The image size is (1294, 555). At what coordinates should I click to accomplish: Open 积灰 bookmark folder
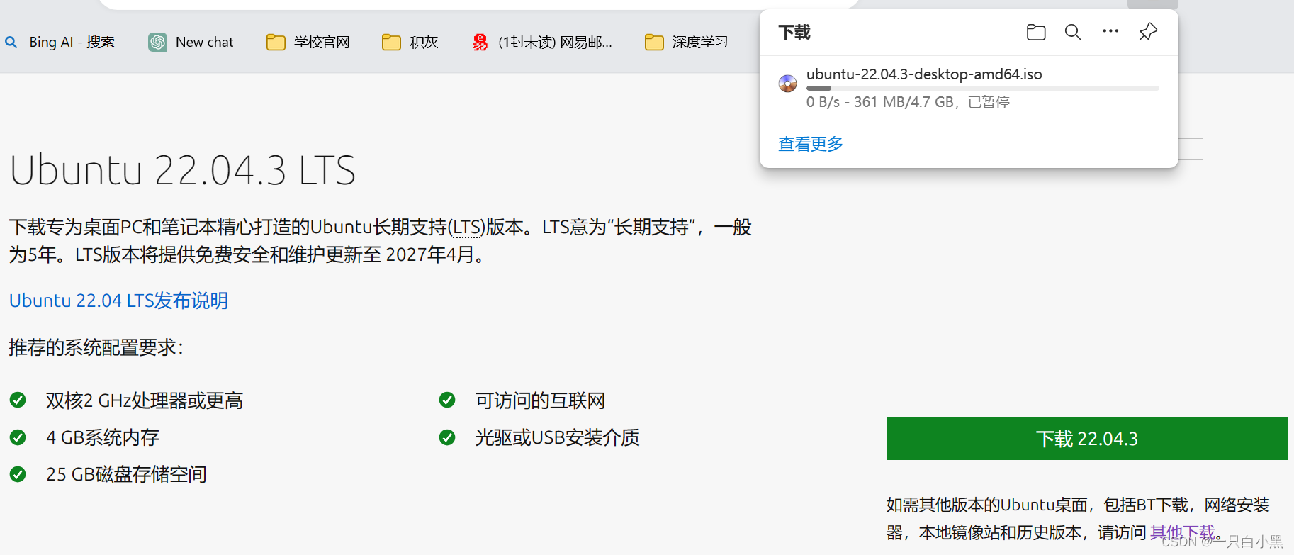point(410,43)
